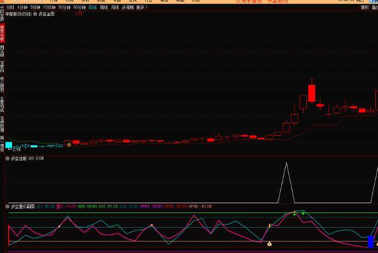Choose the 60分钟 period
This screenshot has height=253, width=378.
[79, 8]
